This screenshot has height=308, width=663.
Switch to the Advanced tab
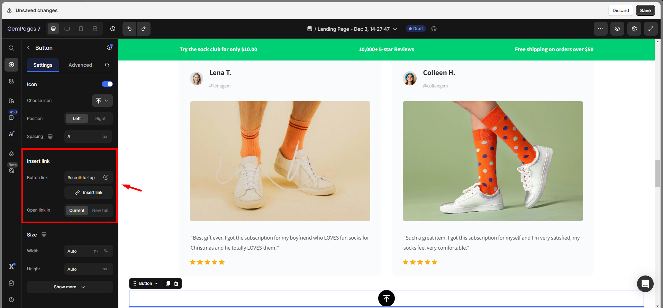80,65
